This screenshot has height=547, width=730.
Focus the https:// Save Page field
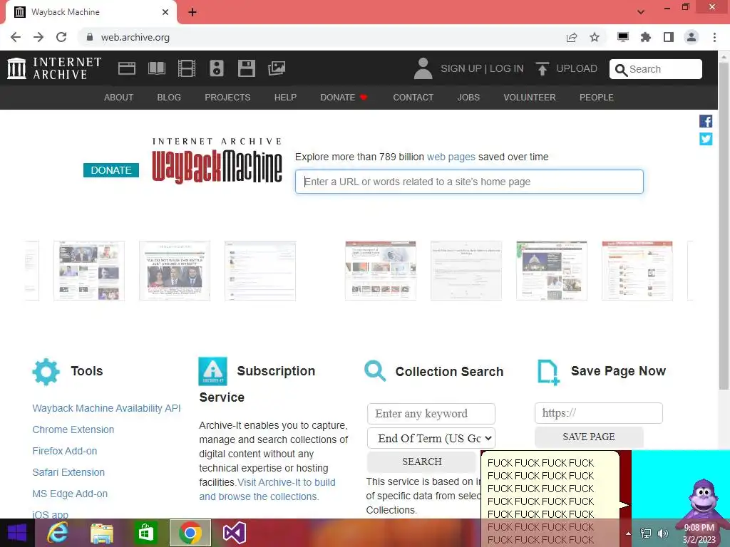(x=599, y=413)
